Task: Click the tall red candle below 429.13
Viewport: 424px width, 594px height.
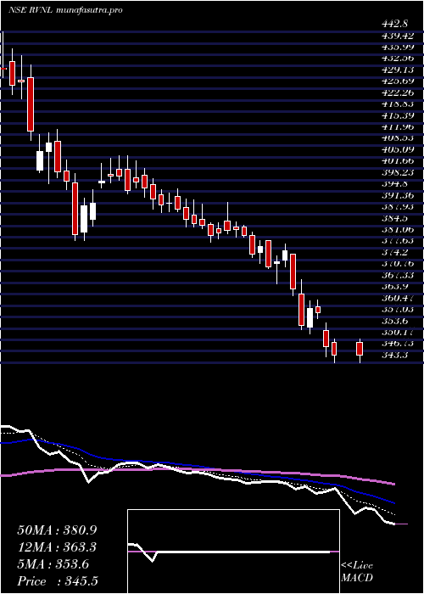Action: 31,104
